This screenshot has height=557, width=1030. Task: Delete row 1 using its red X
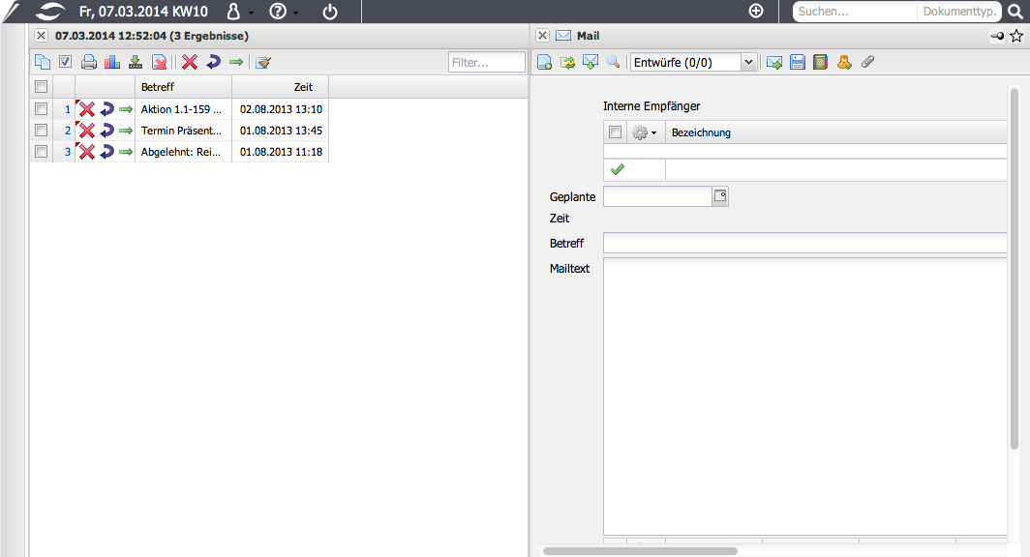87,109
